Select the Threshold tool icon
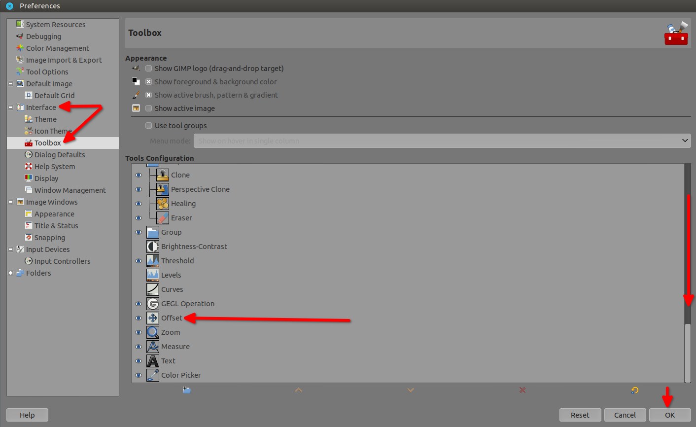Viewport: 696px width, 427px height. point(153,261)
